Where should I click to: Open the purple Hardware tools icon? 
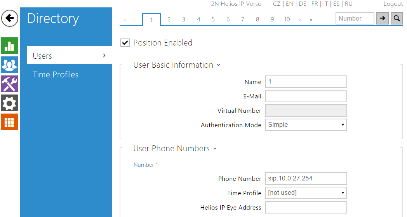click(x=9, y=84)
